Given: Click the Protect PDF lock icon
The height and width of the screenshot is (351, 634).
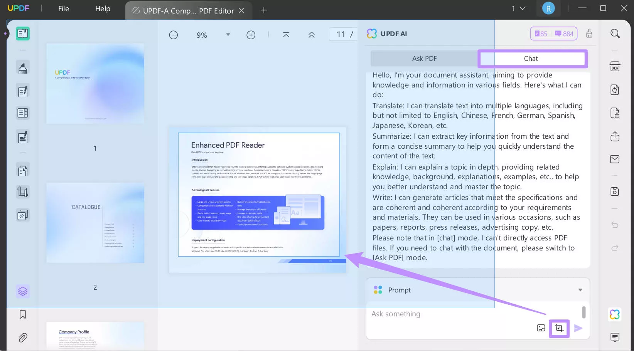Looking at the screenshot, I should pos(615,113).
